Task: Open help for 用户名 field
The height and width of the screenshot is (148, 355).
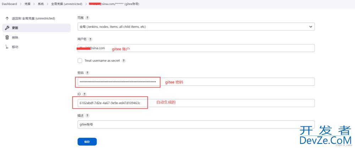Action: click(x=90, y=39)
